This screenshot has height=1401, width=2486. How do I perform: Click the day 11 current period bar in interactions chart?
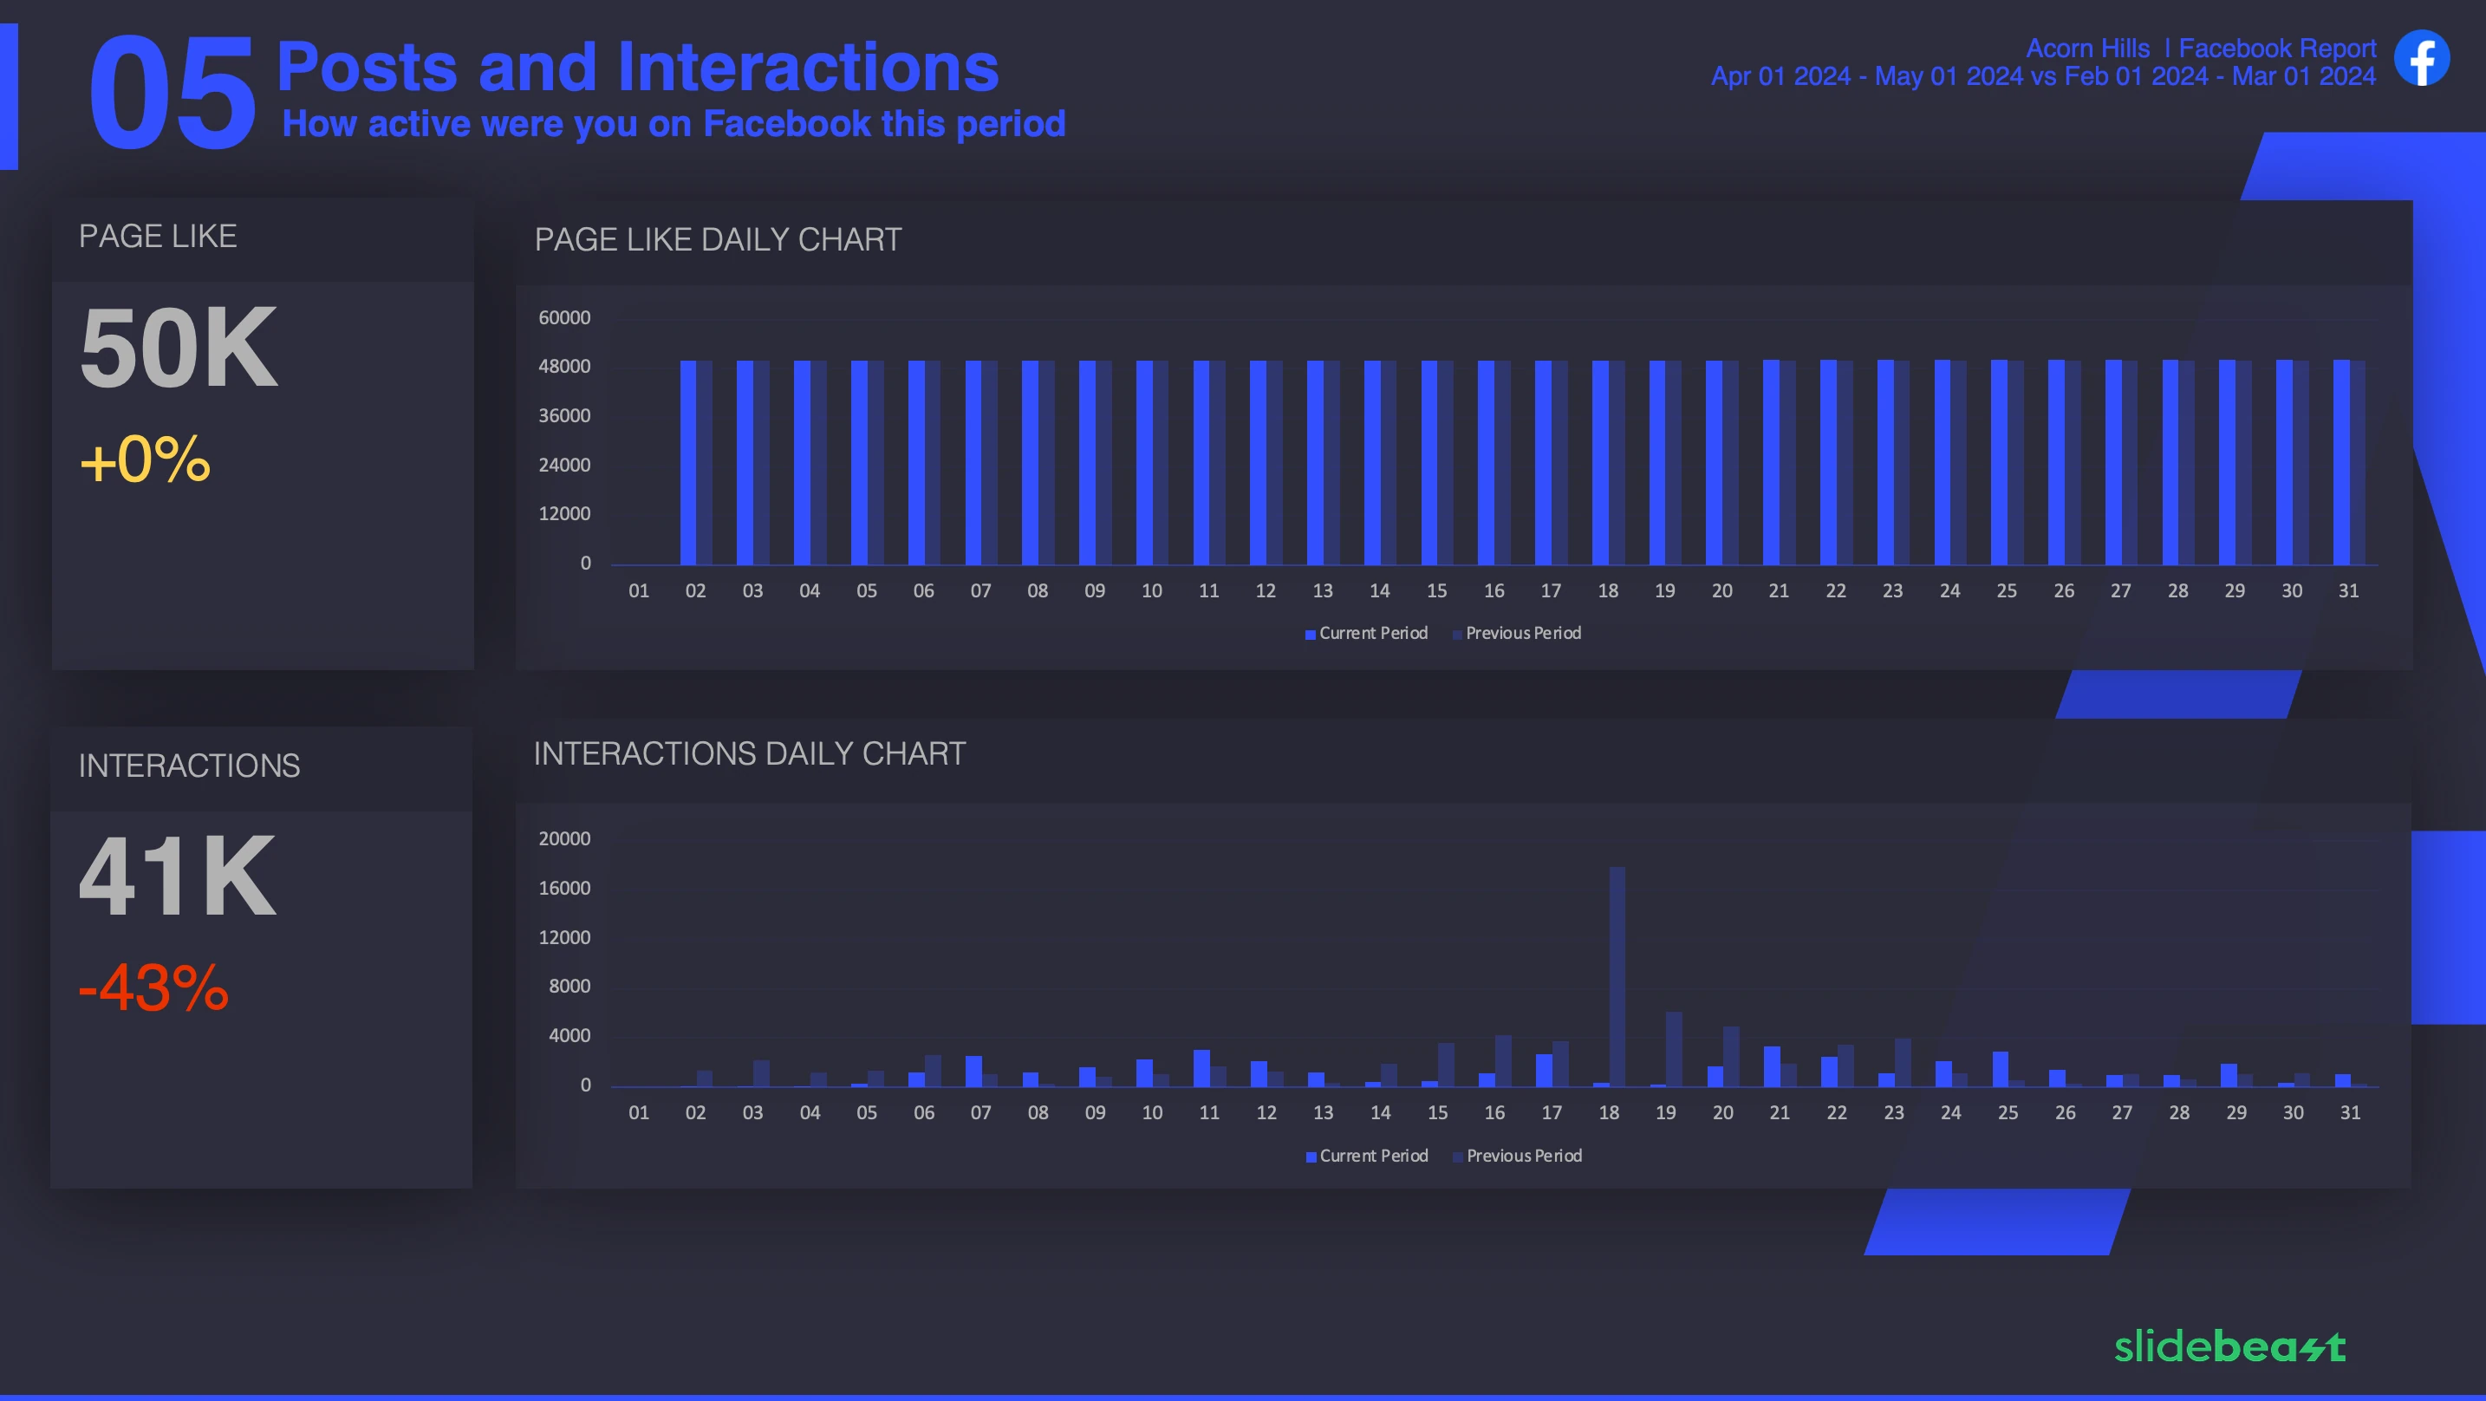(1201, 1069)
